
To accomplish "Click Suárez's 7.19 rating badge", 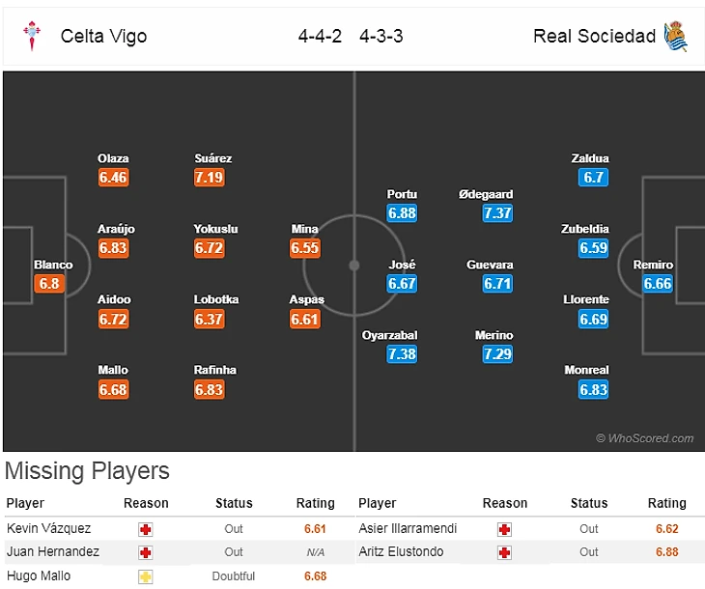I will pyautogui.click(x=210, y=178).
